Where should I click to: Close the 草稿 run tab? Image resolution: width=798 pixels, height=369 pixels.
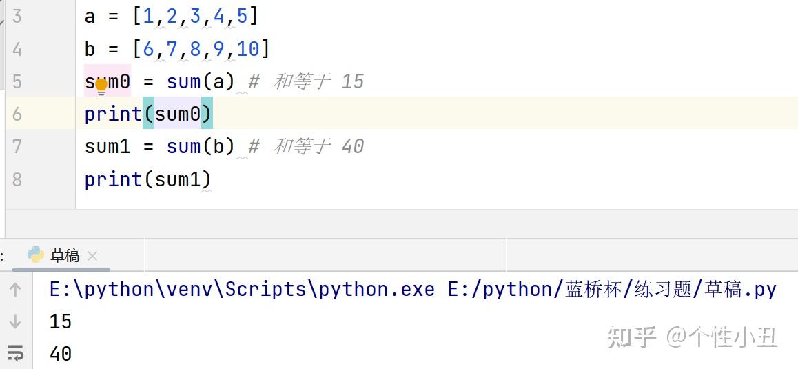tap(93, 256)
